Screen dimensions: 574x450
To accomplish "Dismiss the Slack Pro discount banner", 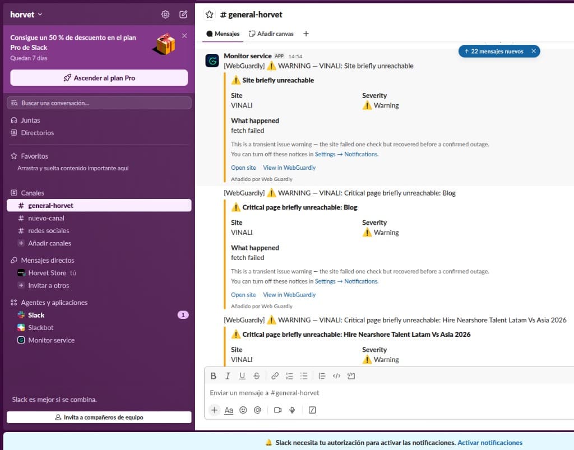I will pyautogui.click(x=184, y=35).
